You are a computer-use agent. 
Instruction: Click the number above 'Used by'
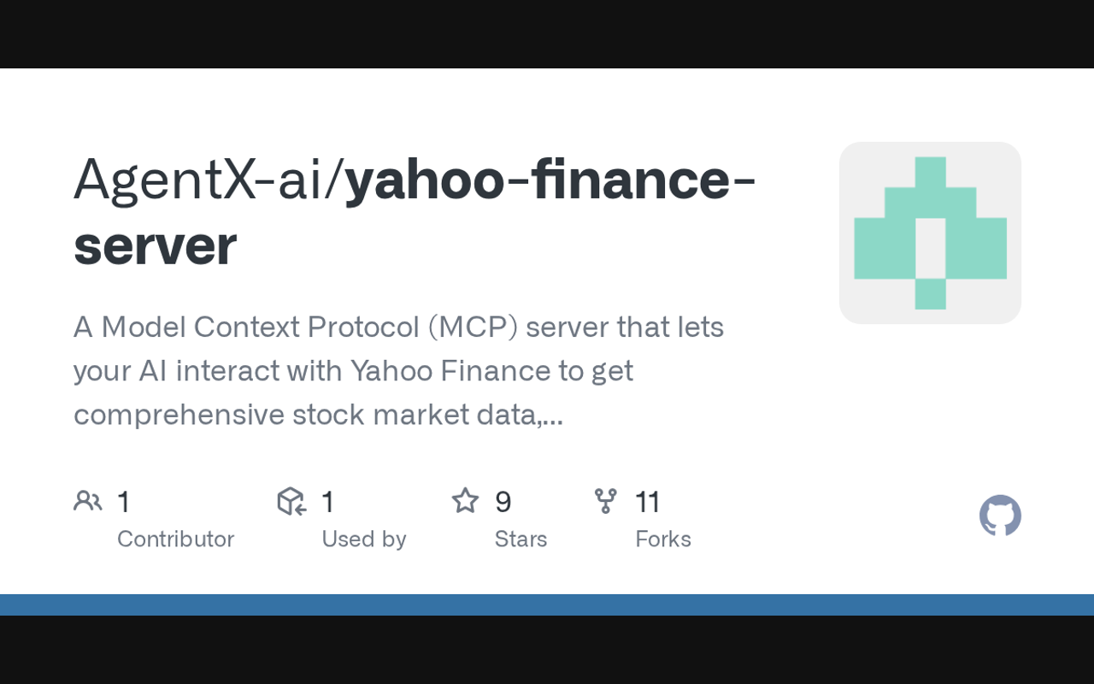[x=327, y=502]
